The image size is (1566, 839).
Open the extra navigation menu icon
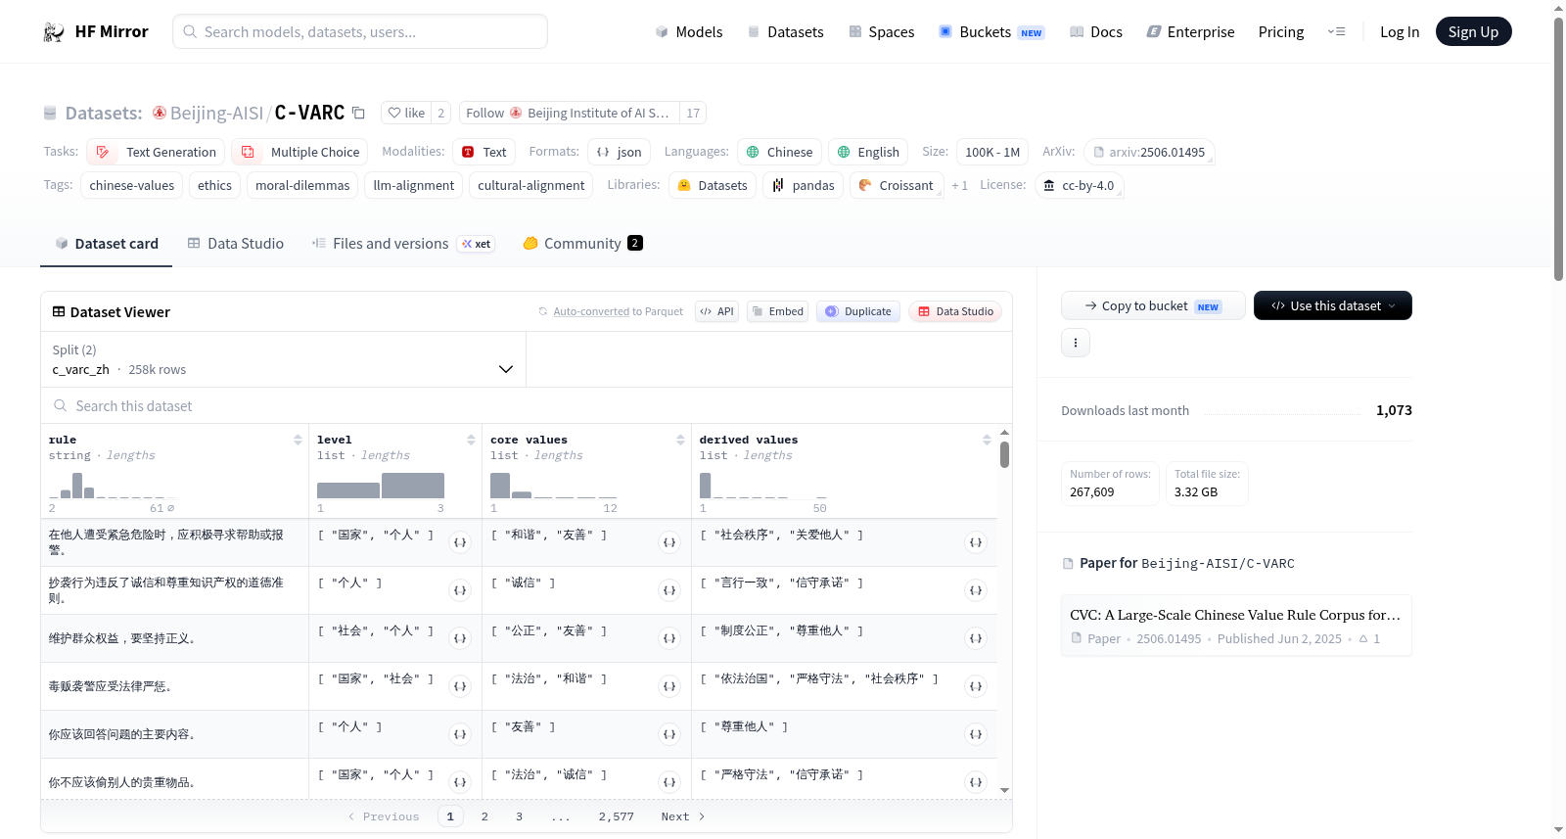(1336, 32)
